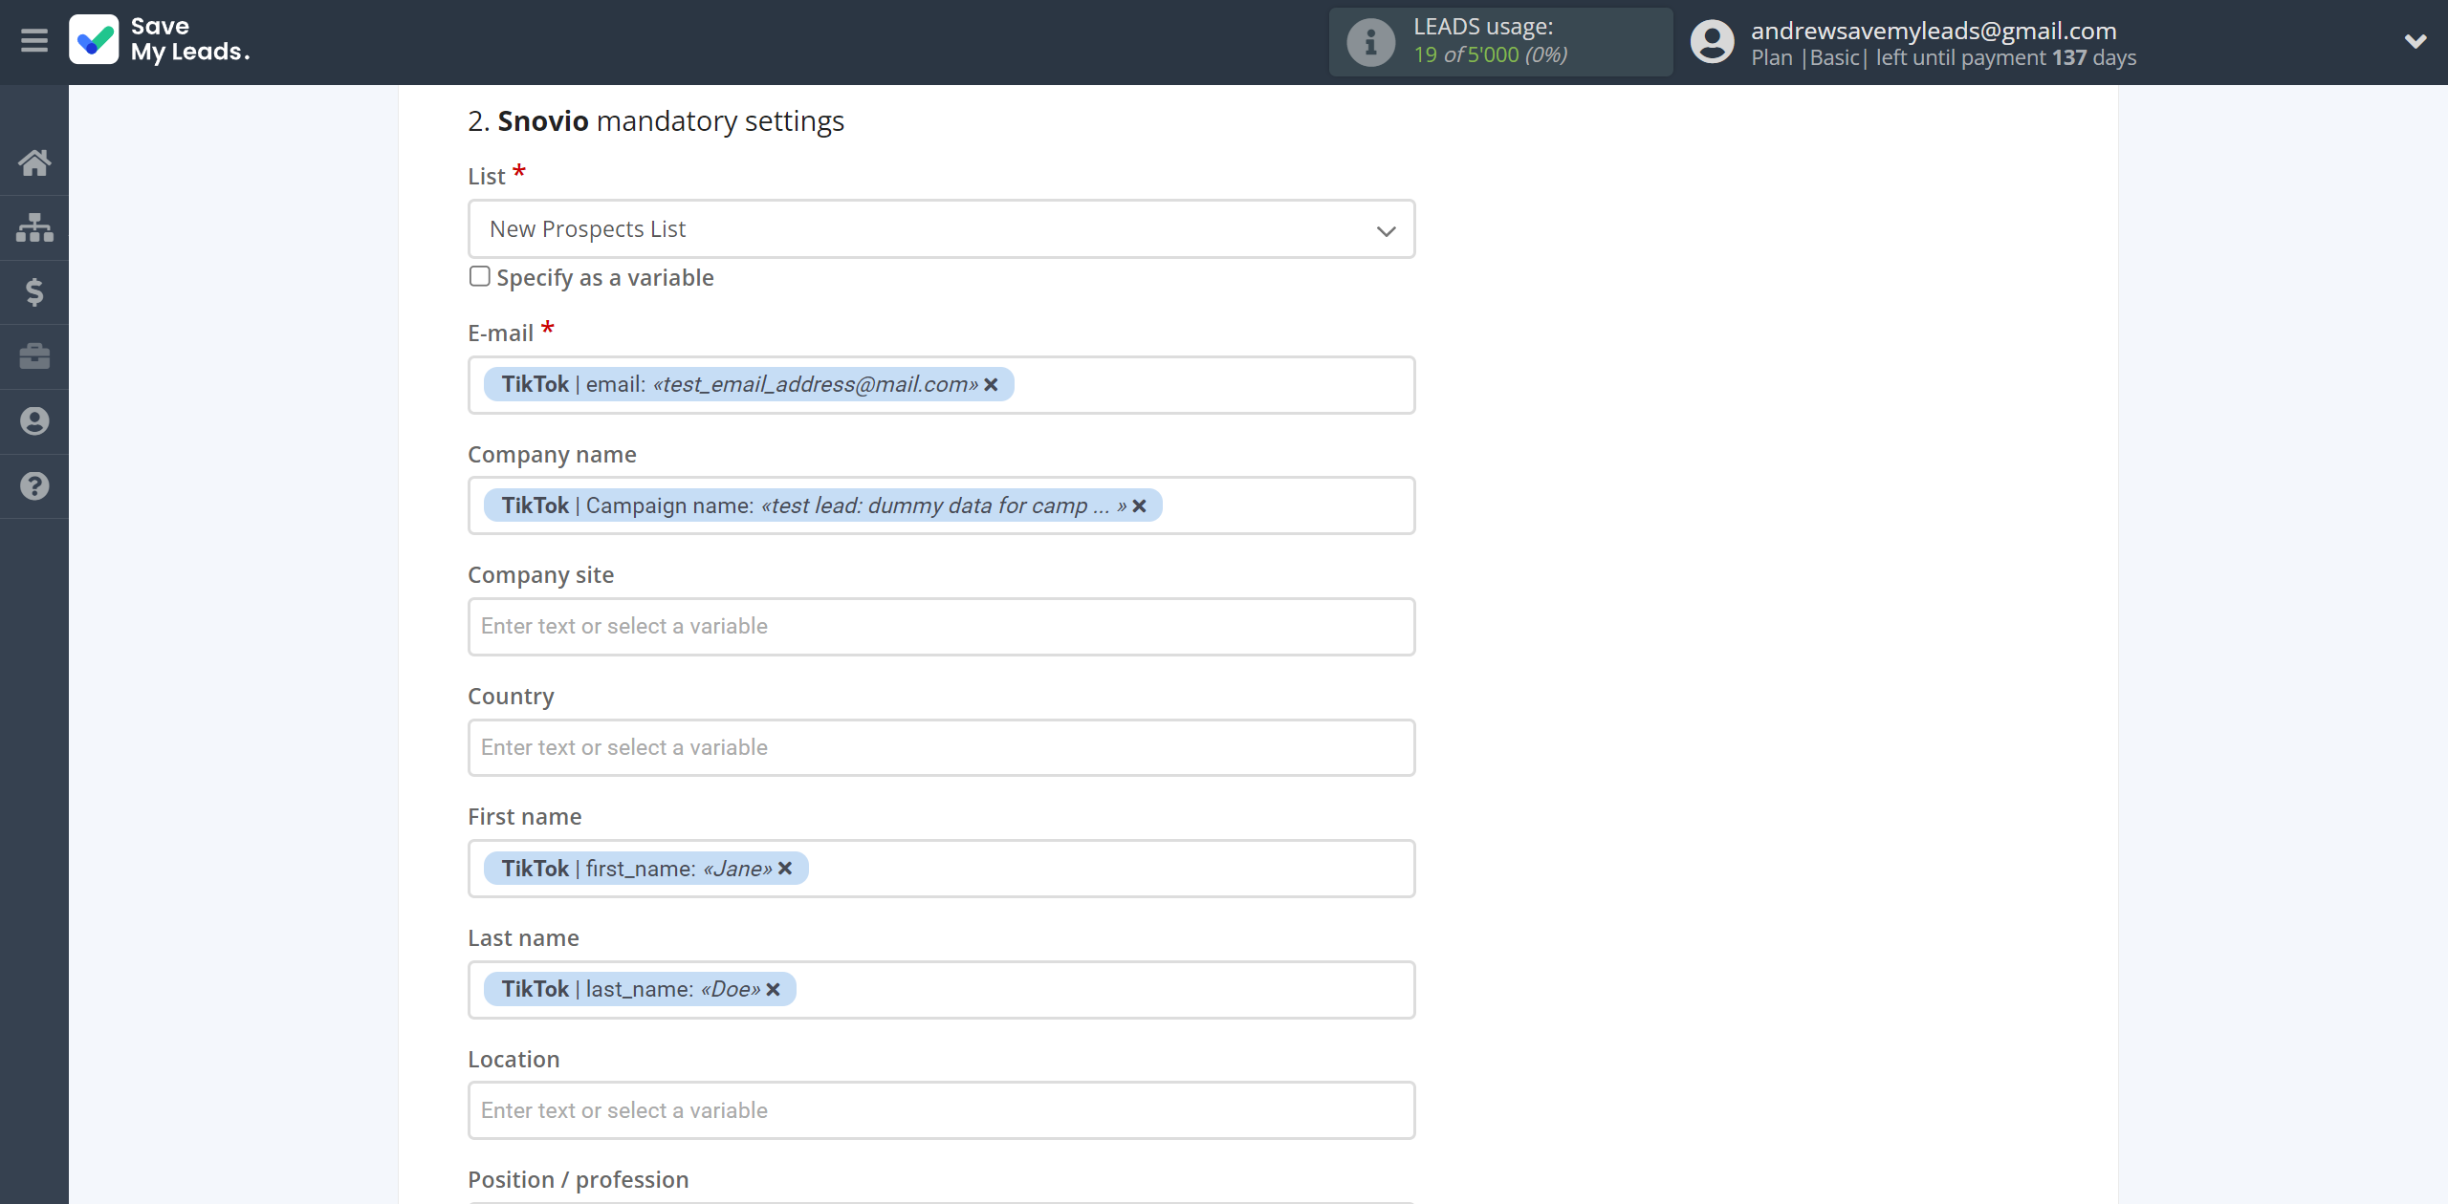The height and width of the screenshot is (1204, 2448).
Task: Click the First name input field
Action: [941, 869]
